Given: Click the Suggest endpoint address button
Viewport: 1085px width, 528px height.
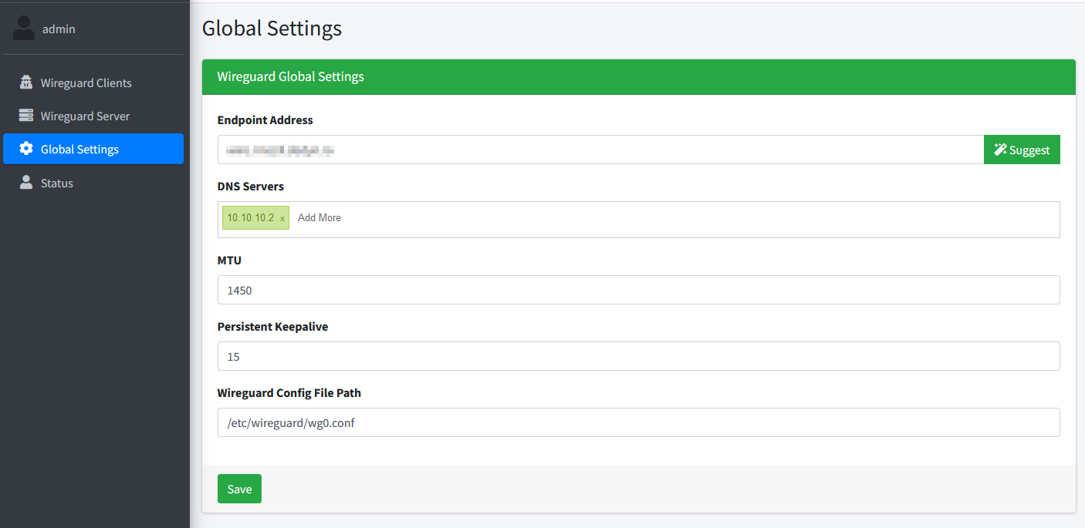Looking at the screenshot, I should [x=1022, y=150].
